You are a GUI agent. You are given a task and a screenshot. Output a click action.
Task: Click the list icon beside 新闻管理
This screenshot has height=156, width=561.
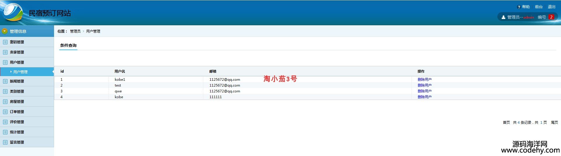pyautogui.click(x=5, y=81)
